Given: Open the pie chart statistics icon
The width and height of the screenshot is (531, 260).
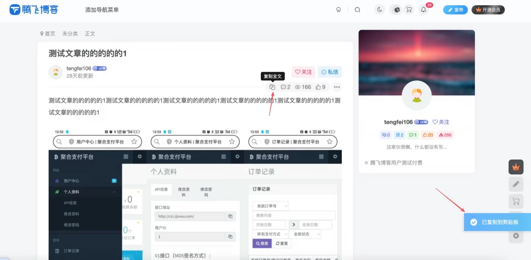Looking at the screenshot, I should (397, 9).
